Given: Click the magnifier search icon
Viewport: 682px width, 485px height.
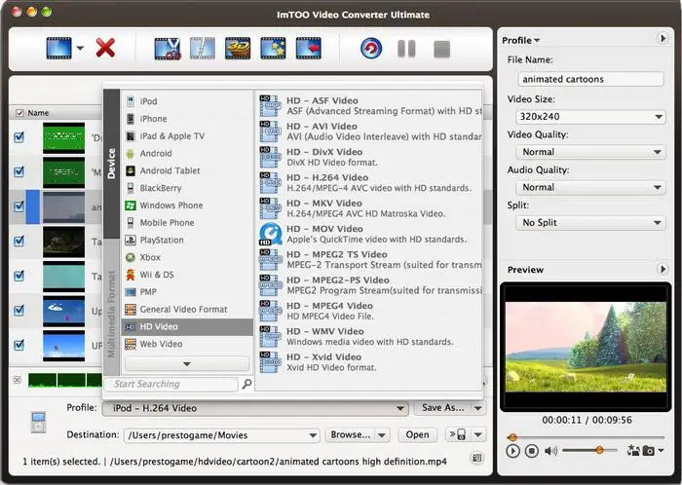Looking at the screenshot, I should [246, 384].
